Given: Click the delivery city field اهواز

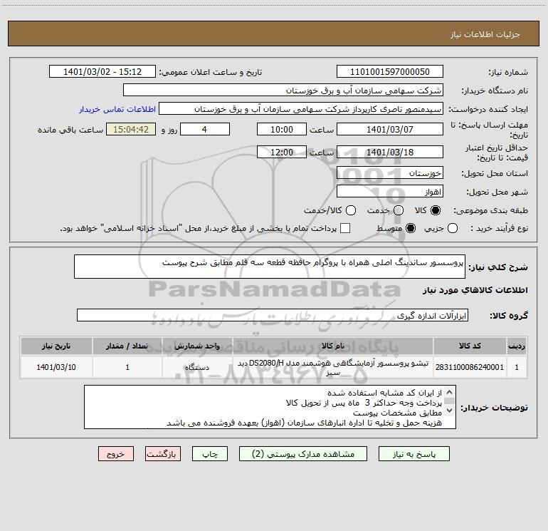Looking at the screenshot, I should pos(390,192).
